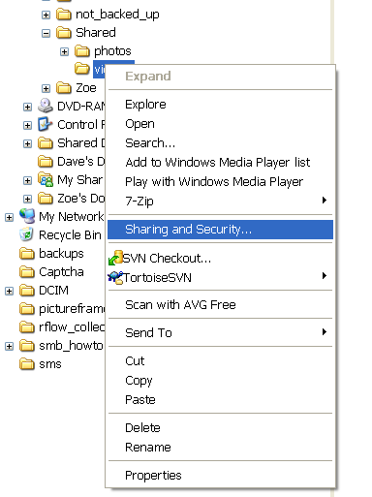Click the Shared folder icon
Screen dimensions: 372x497
64,33
